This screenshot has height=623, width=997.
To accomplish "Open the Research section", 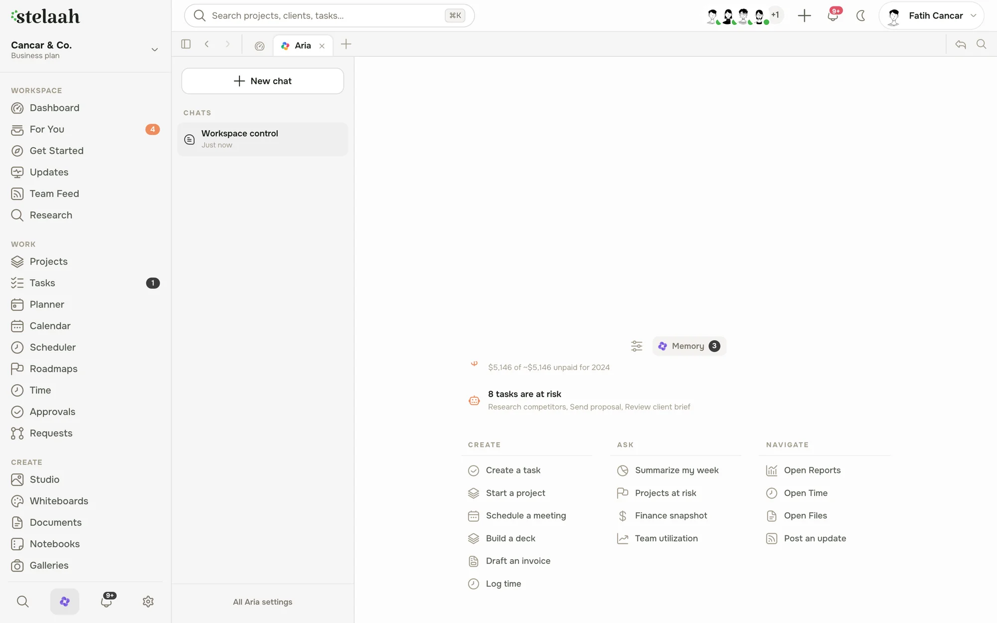I will [85, 215].
